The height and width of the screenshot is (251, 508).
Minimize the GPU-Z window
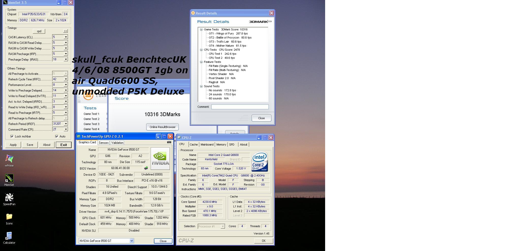[158, 136]
